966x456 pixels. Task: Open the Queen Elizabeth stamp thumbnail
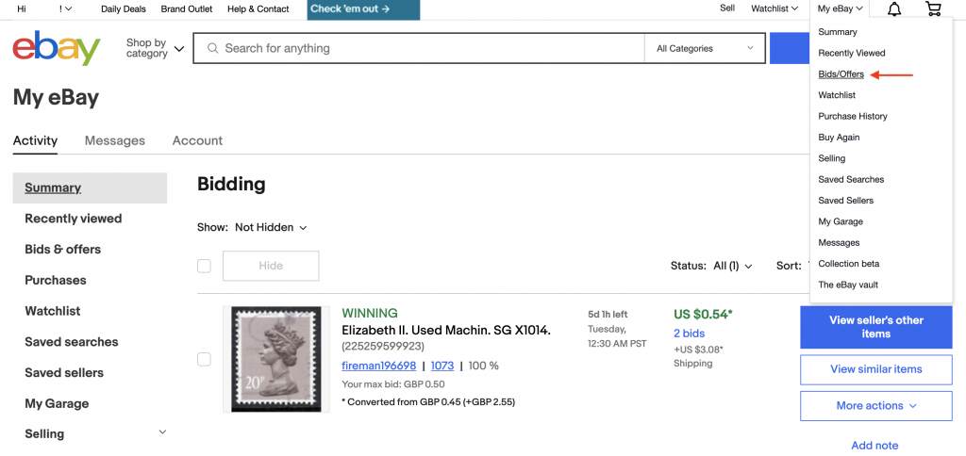[276, 359]
